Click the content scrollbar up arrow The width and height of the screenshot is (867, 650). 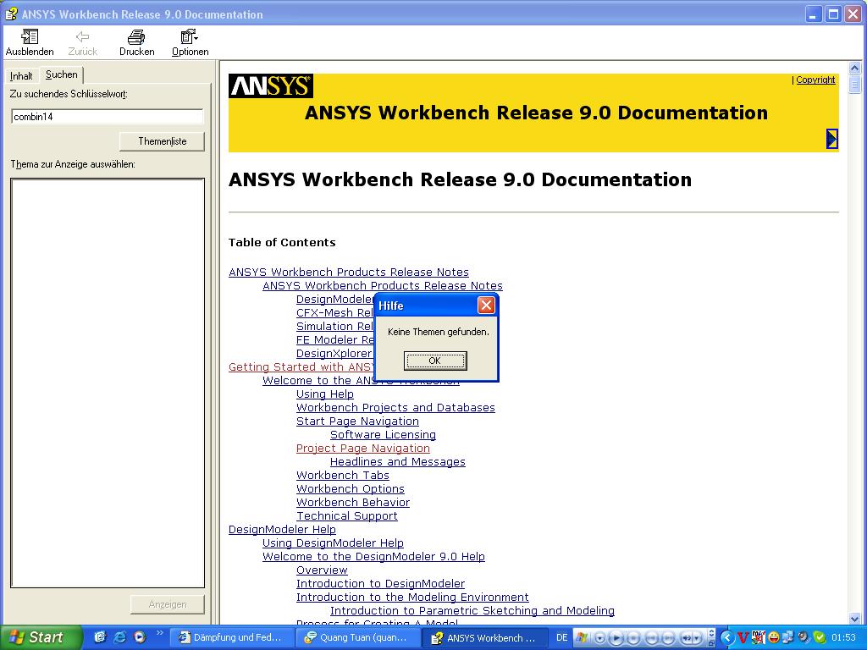tap(855, 69)
